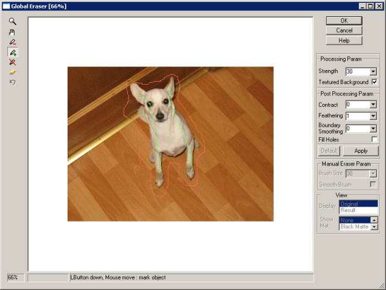Click the undo arrow icon

(x=13, y=82)
